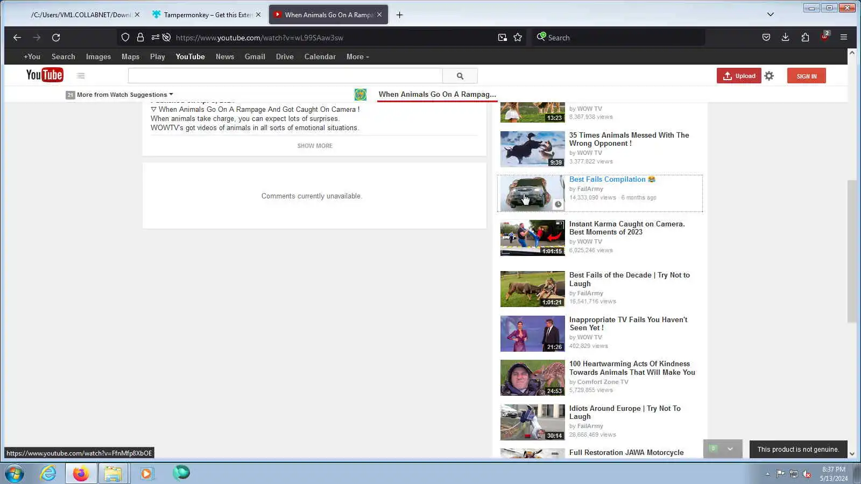Screen dimensions: 861x484
Task: Expand More from Watch Suggestions dropdown
Action: [125, 95]
